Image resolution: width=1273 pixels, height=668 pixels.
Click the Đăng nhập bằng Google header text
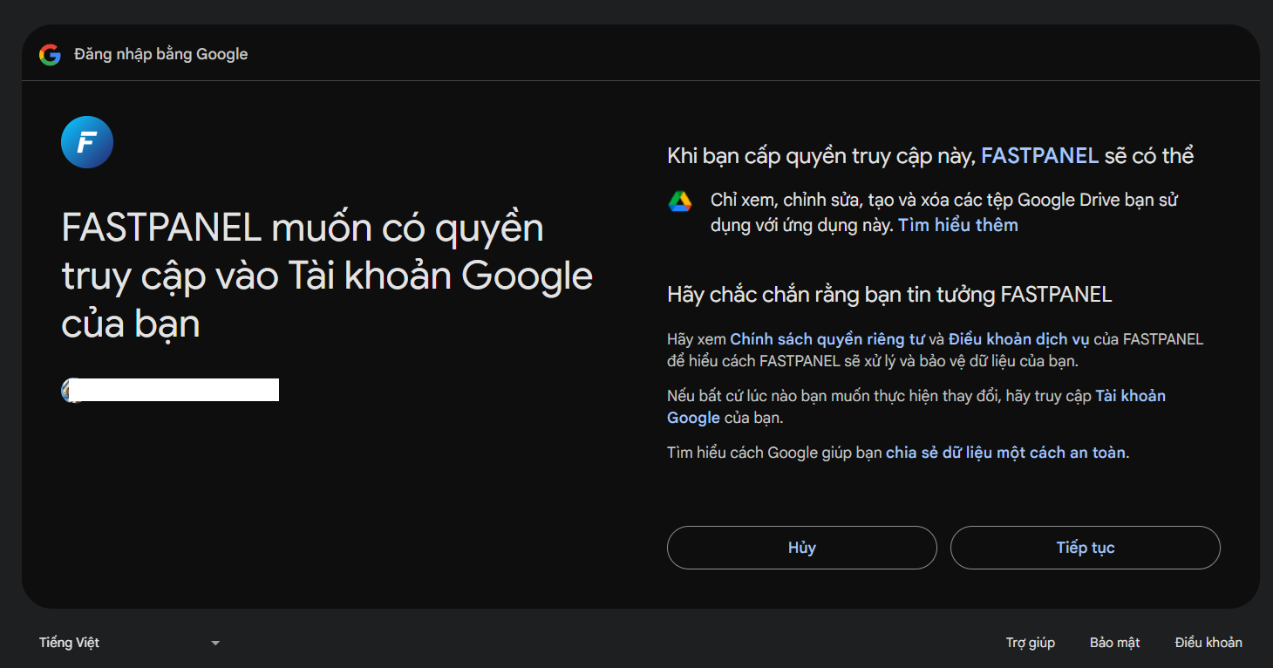(161, 54)
